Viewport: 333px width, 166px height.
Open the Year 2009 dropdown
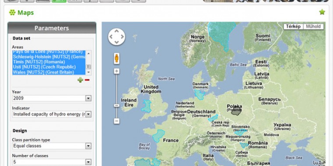[x=52, y=98]
